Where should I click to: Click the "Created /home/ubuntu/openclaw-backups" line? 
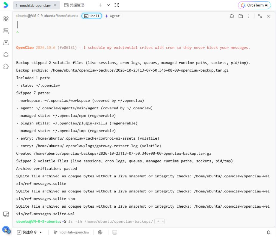pyautogui.click(x=114, y=154)
